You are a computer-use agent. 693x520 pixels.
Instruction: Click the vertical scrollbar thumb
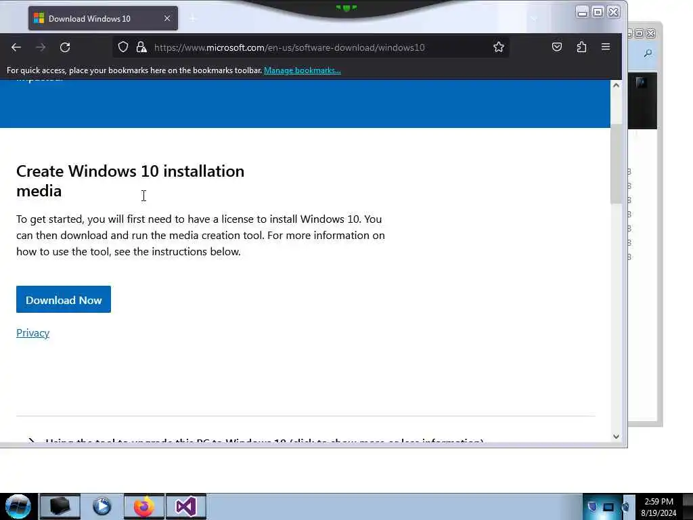pyautogui.click(x=616, y=165)
